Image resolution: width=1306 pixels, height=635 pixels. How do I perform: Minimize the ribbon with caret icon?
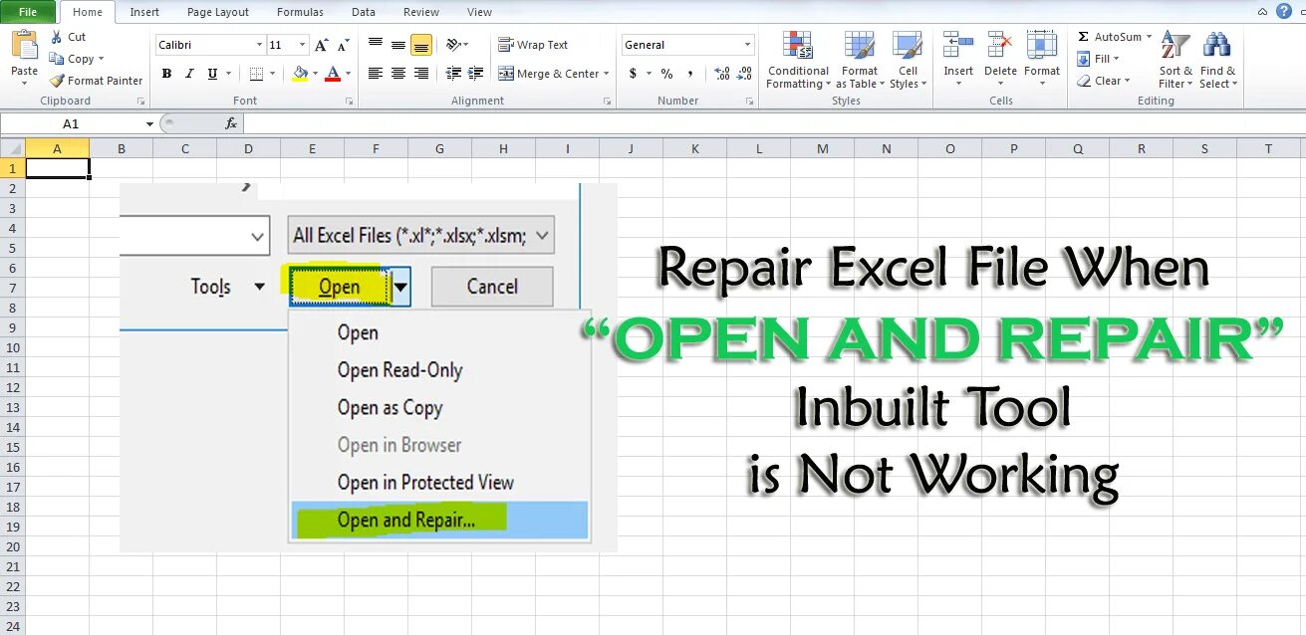1262,12
